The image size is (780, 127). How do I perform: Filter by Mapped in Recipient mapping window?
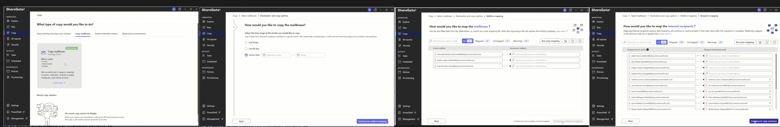(677, 42)
